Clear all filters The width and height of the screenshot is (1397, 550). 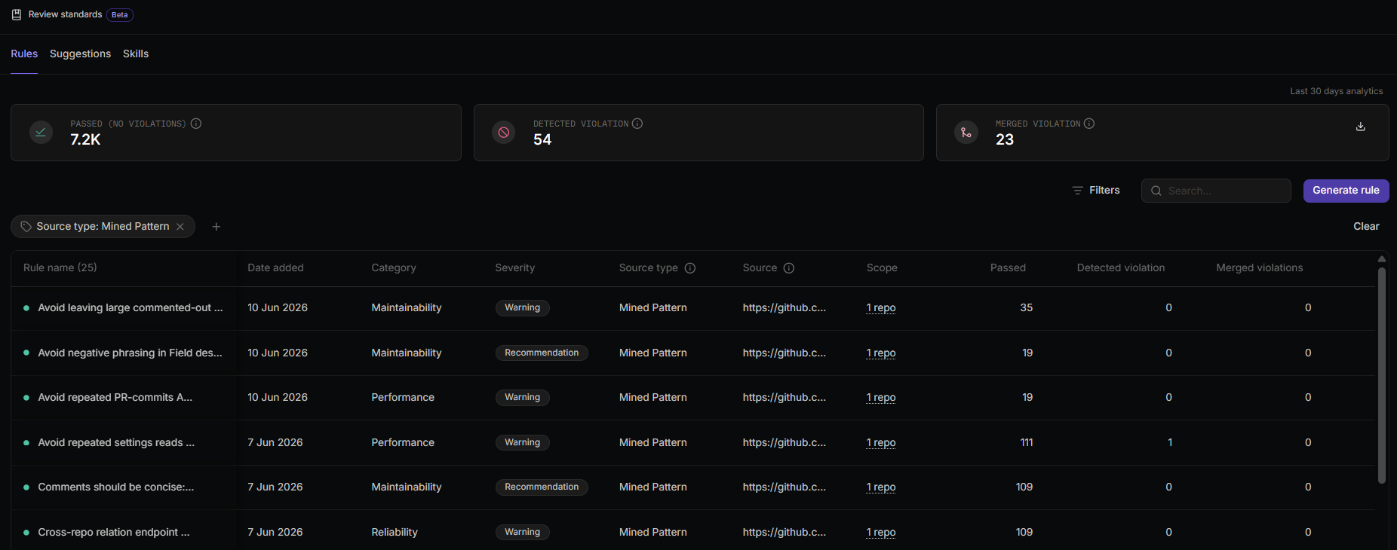coord(1366,226)
